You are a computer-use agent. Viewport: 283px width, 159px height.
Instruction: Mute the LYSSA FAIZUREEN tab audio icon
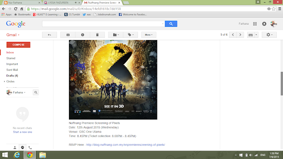tap(76, 3)
